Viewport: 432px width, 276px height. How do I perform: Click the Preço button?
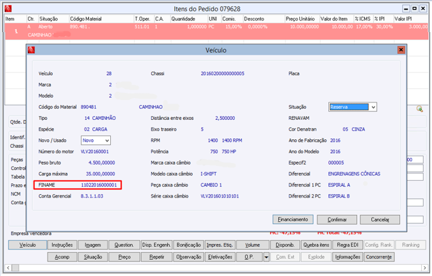tap(124, 257)
